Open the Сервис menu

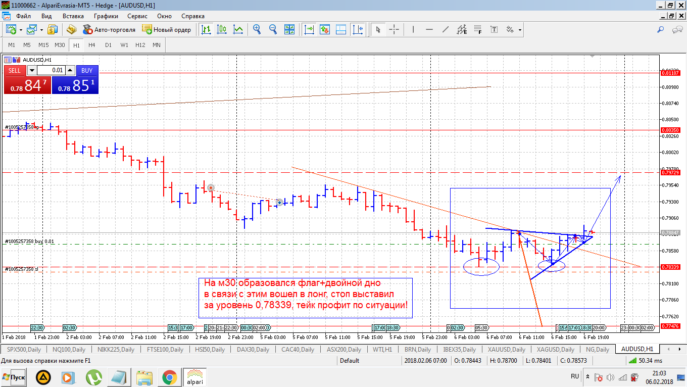137,16
